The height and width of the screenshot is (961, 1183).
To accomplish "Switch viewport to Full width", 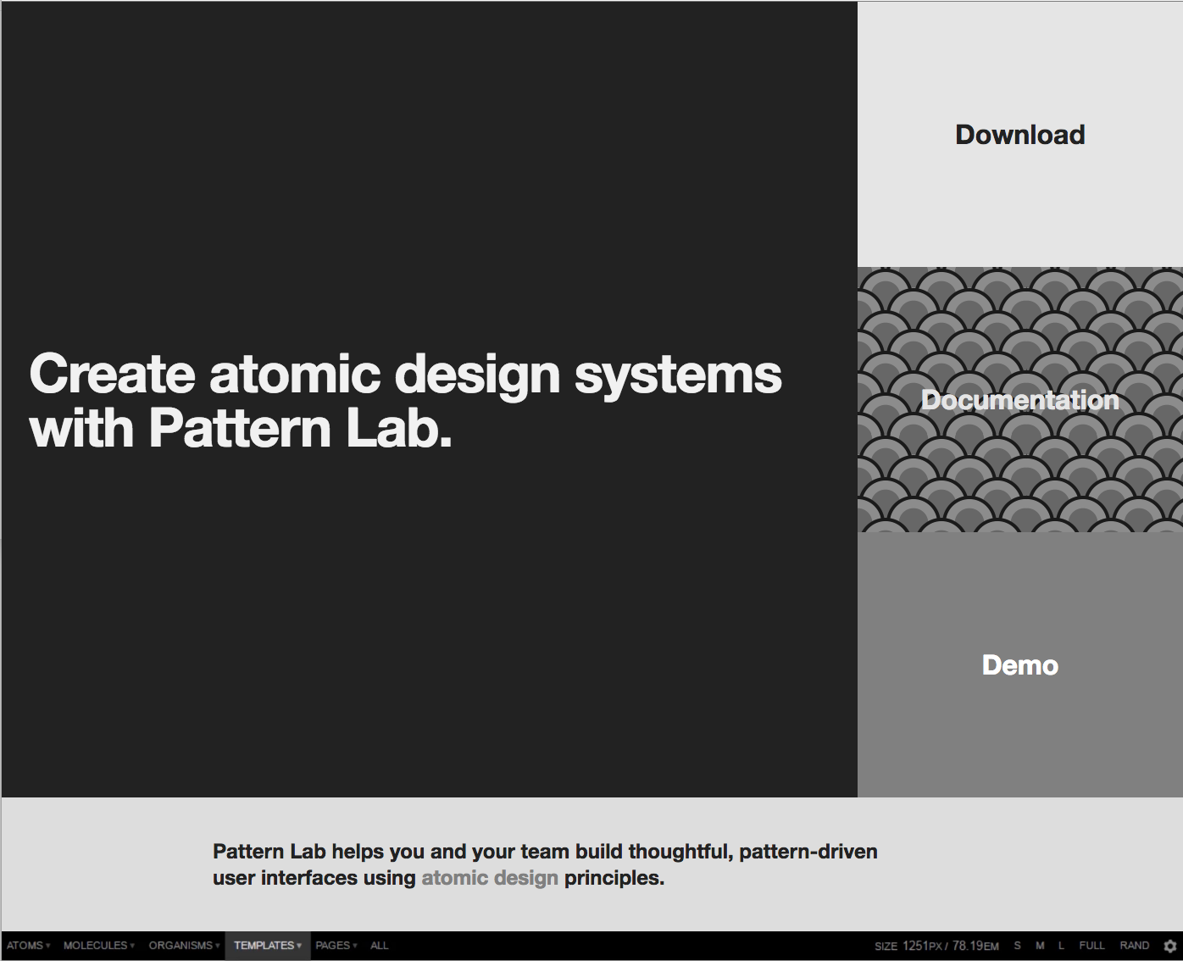I will click(x=1091, y=946).
